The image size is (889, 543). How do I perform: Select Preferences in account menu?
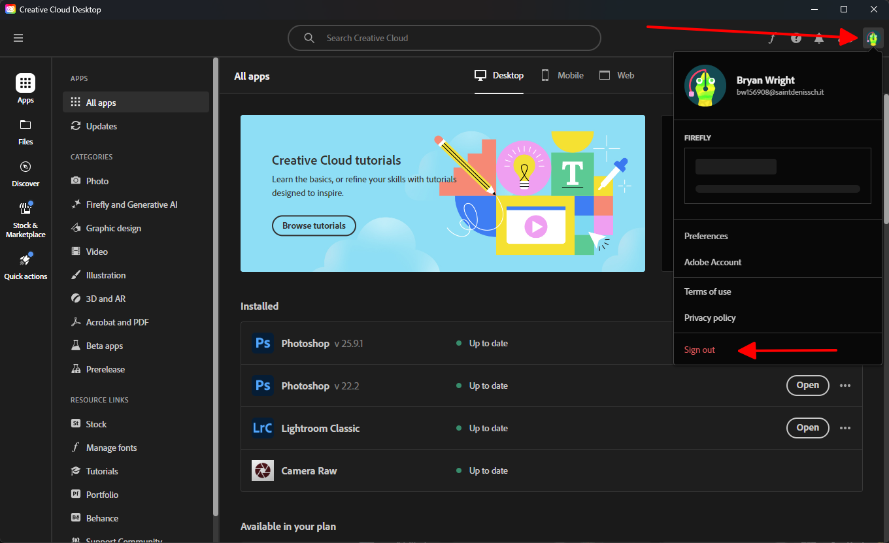[706, 236]
